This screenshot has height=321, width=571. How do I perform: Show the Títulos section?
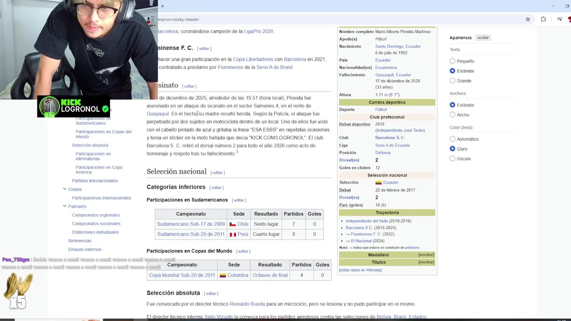coord(426,262)
